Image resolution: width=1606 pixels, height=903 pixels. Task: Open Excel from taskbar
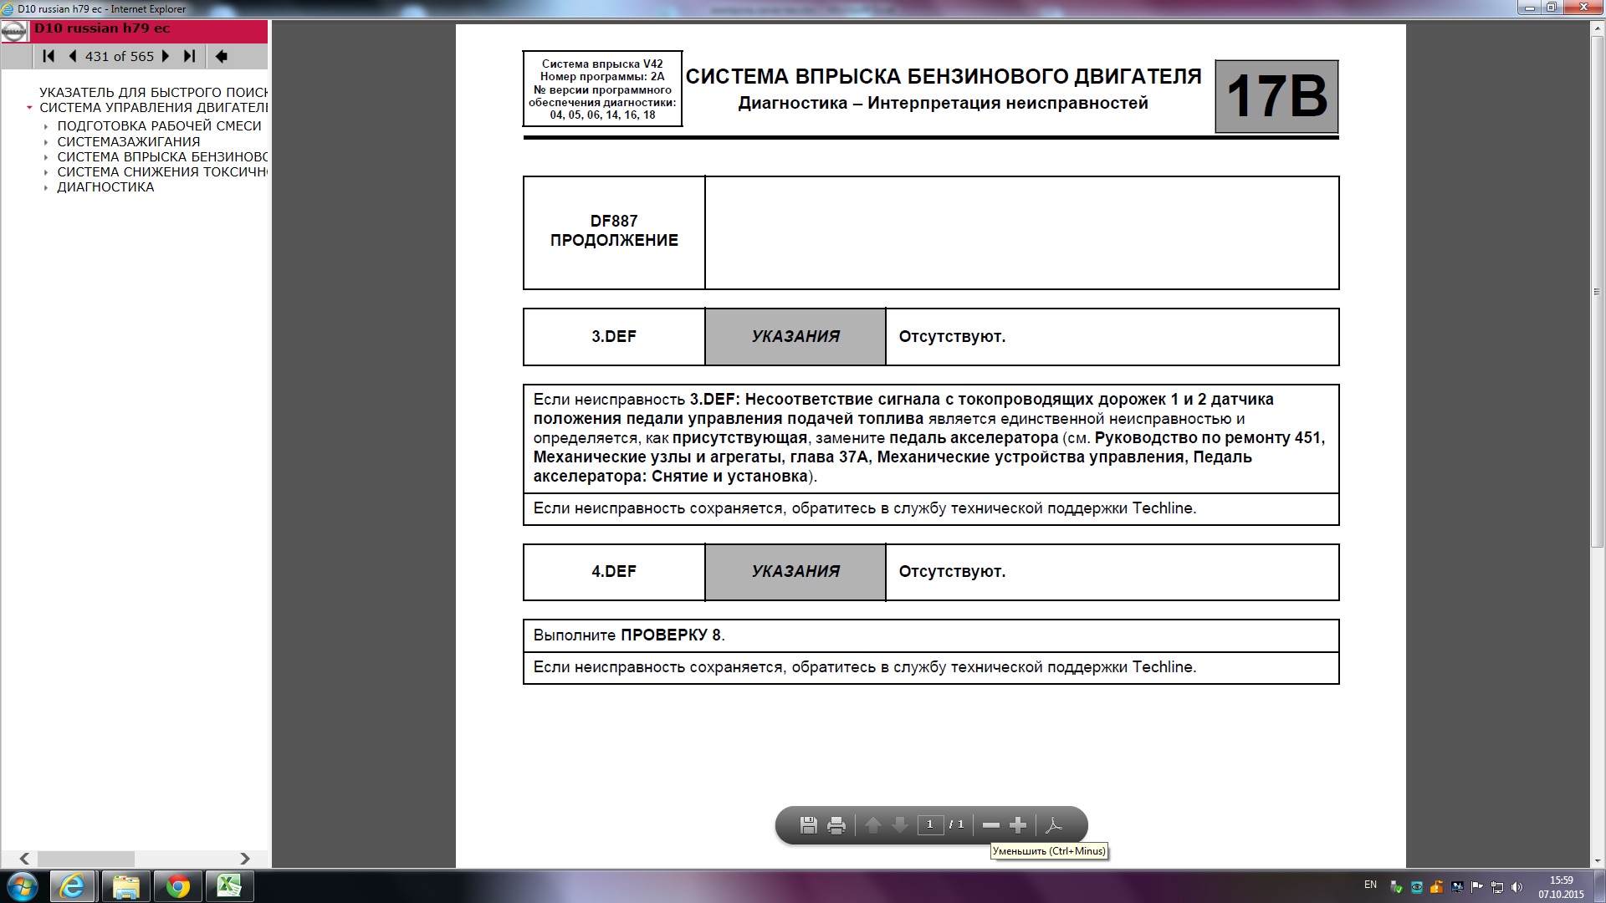click(x=229, y=886)
